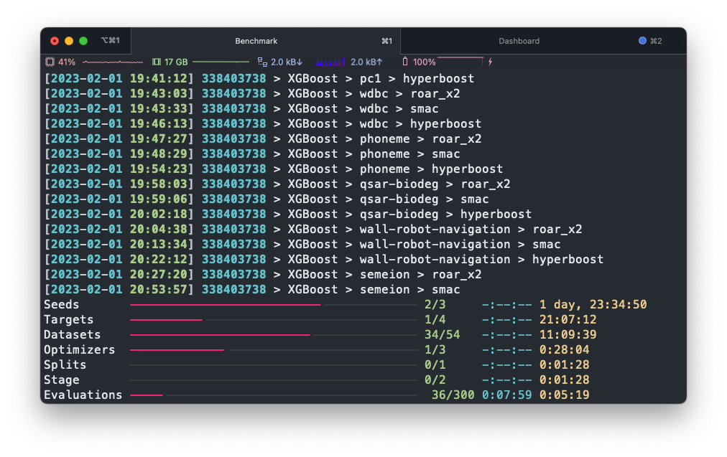Click the 41% CPU readout
Image resolution: width=727 pixels, height=457 pixels.
(x=66, y=62)
